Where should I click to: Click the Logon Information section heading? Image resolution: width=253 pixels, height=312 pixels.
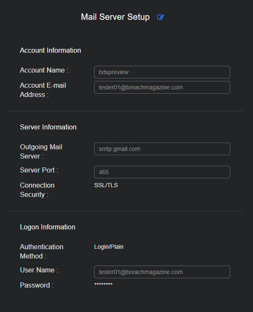pyautogui.click(x=48, y=227)
